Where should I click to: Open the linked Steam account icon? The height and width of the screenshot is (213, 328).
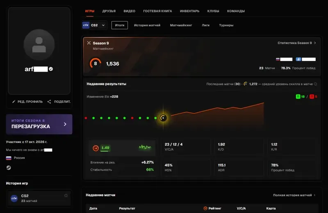pyautogui.click(x=9, y=168)
